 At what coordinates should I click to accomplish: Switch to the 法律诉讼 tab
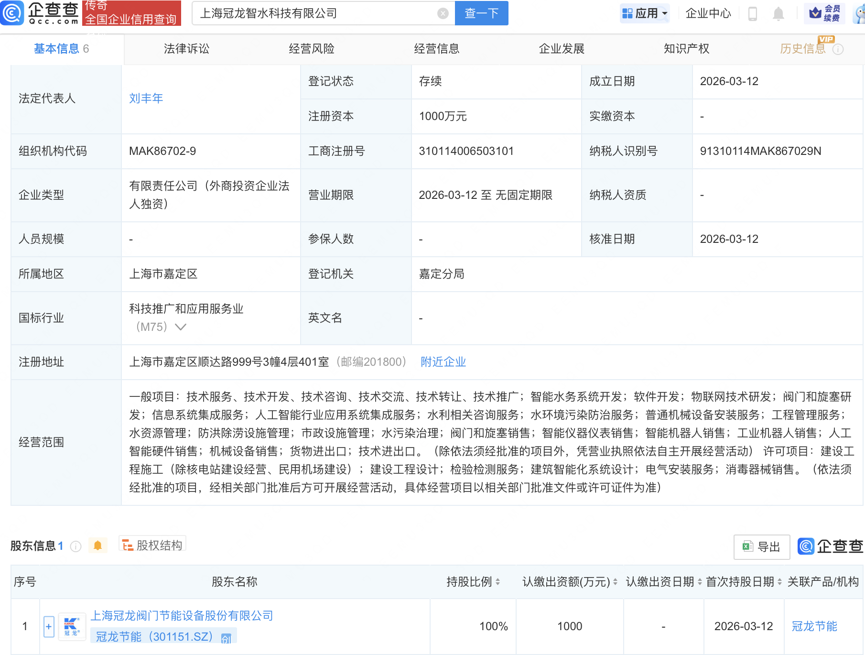pyautogui.click(x=186, y=49)
